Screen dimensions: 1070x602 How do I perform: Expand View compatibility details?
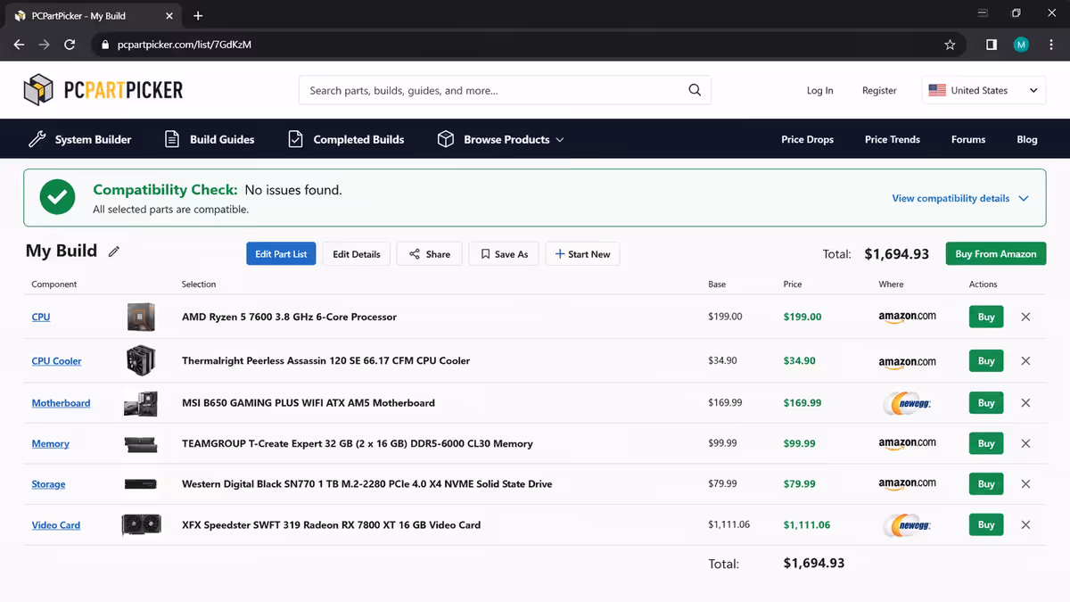(960, 198)
